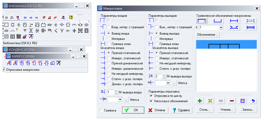This screenshot has height=120, width=264.
Task: Click the yellow X delete icon
Action: (210, 101)
